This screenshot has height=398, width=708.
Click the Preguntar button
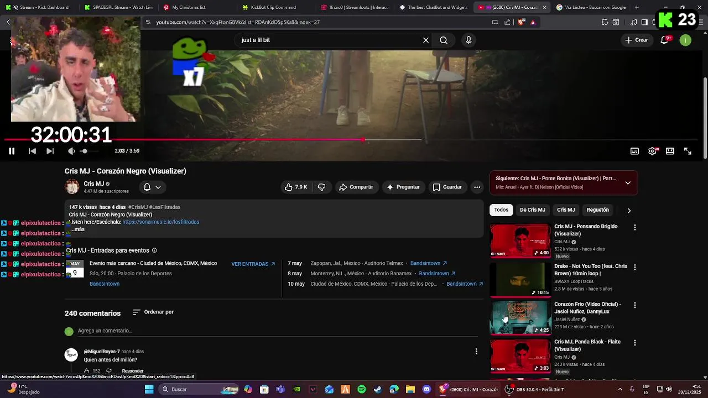pyautogui.click(x=403, y=187)
